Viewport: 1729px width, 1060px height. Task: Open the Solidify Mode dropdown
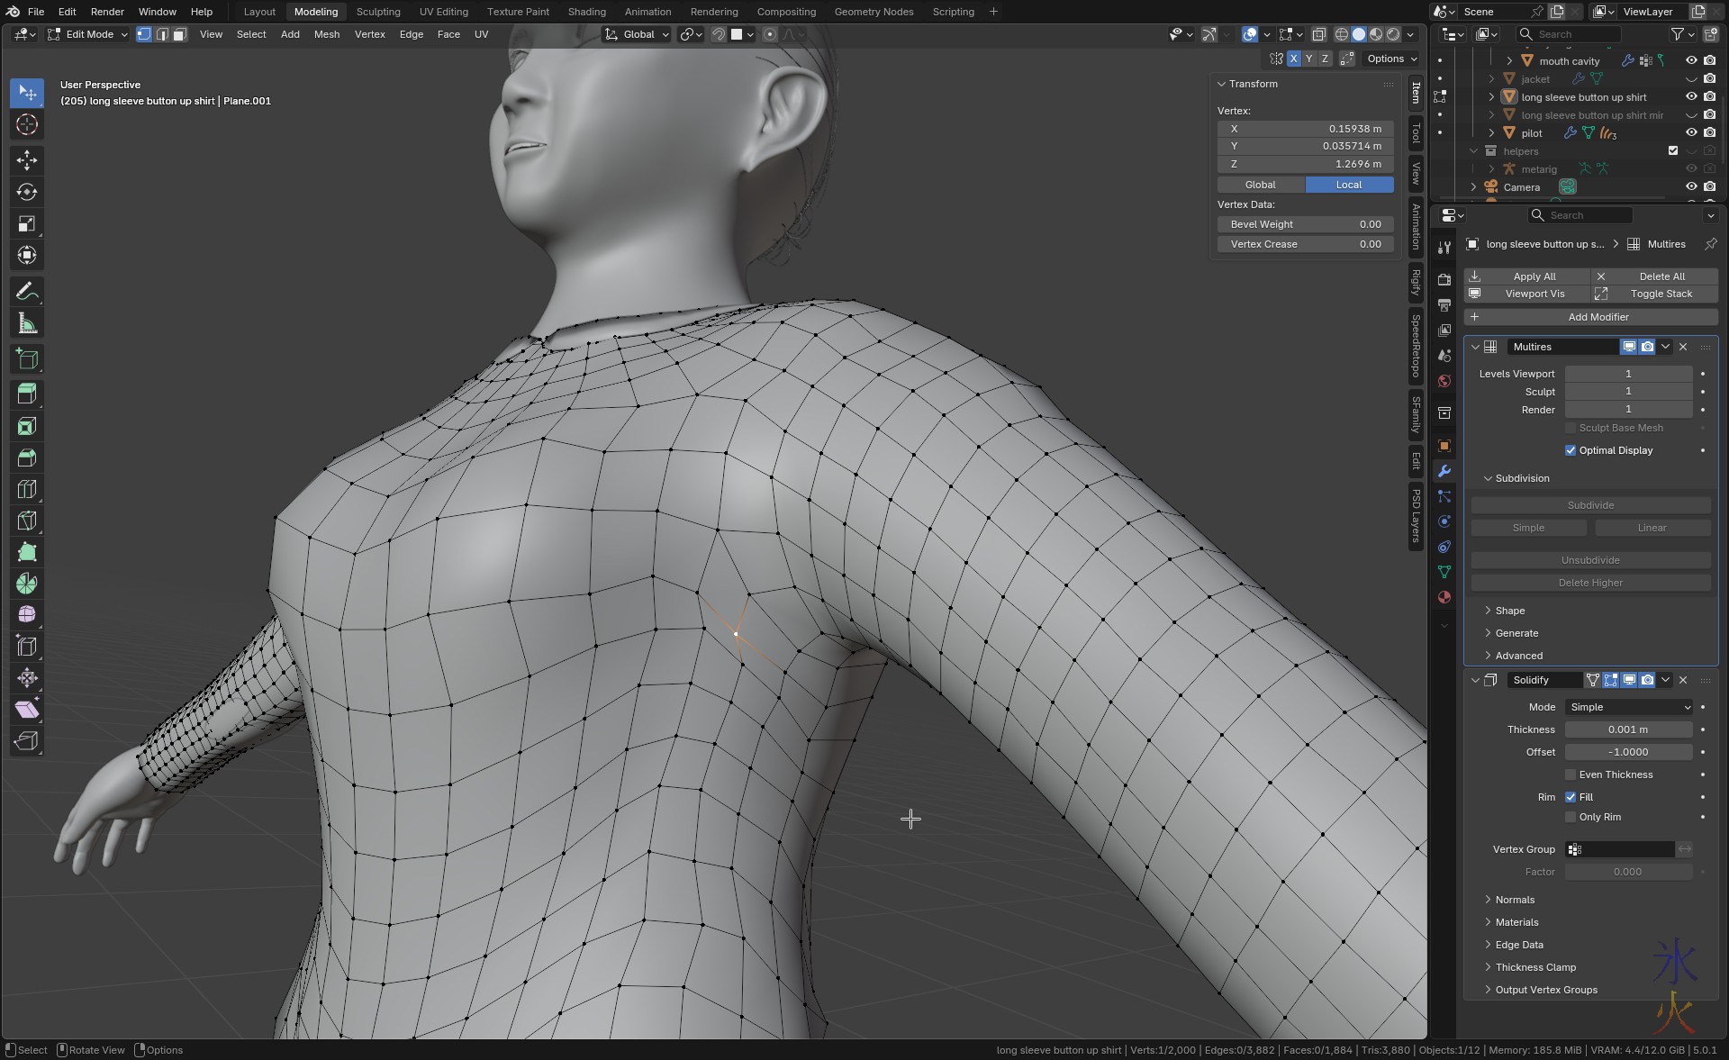1628,707
